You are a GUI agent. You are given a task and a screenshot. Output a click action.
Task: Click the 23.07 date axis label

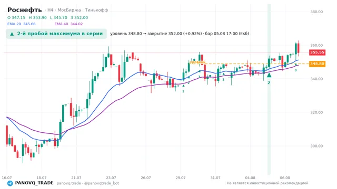click(x=111, y=177)
